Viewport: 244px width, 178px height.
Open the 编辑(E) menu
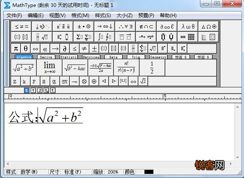[35, 16]
